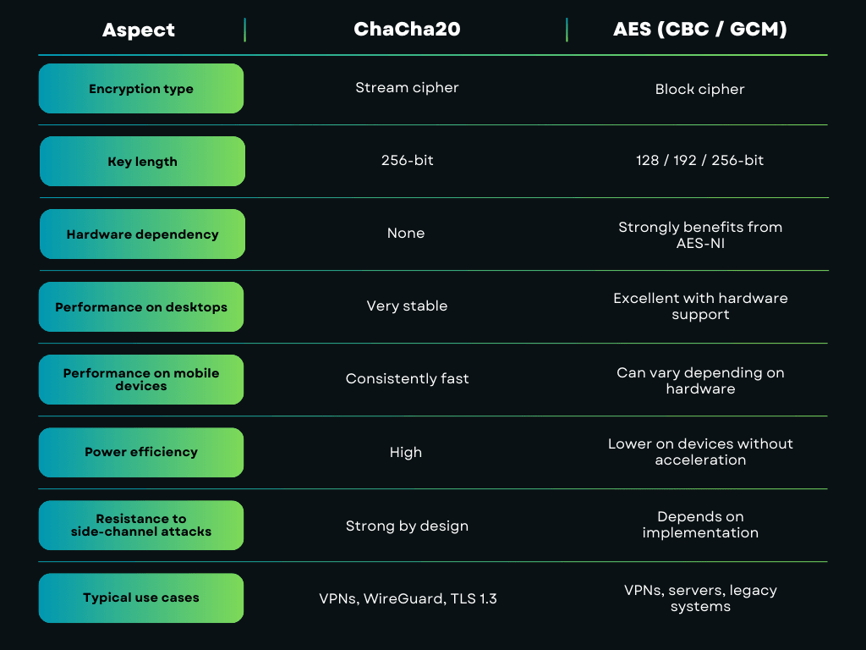Screen dimensions: 866x650
Task: Click the Aspect column header
Action: click(x=139, y=30)
